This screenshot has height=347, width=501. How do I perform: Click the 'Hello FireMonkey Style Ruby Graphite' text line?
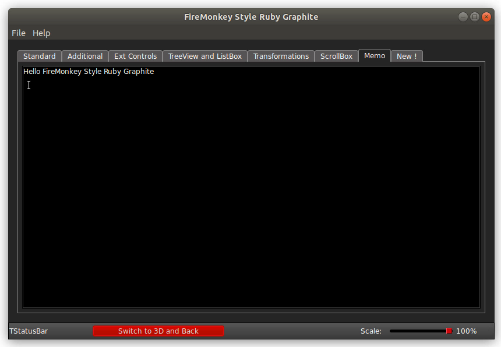coord(89,72)
